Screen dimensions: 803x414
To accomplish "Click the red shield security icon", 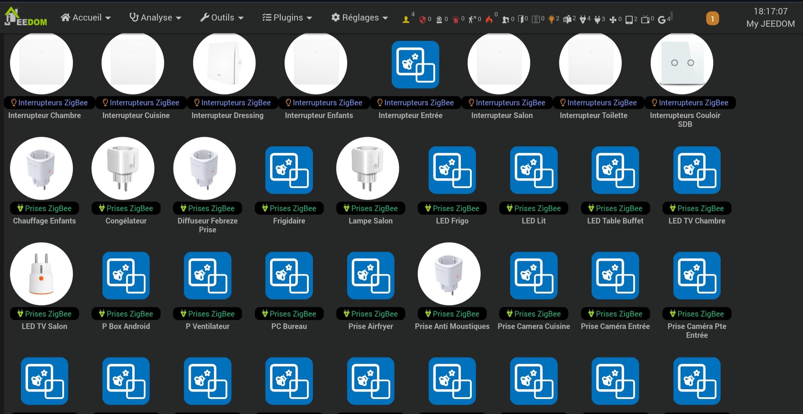I will point(422,19).
